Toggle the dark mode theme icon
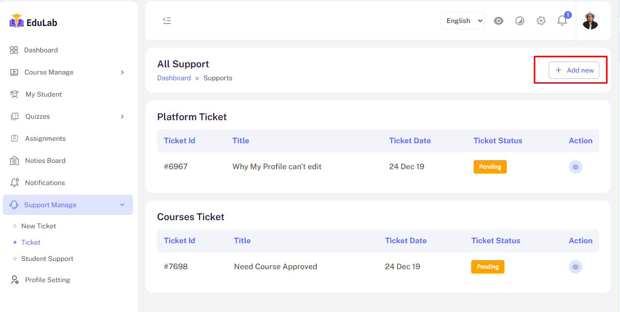 pyautogui.click(x=520, y=21)
